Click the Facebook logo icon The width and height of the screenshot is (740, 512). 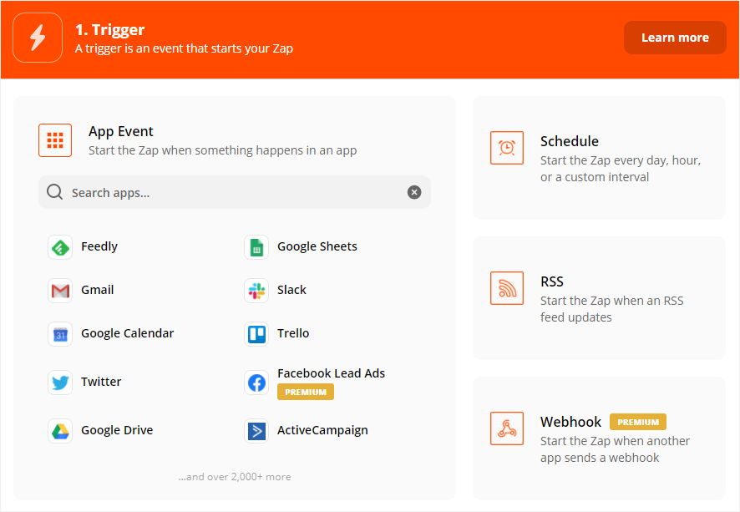pyautogui.click(x=256, y=383)
